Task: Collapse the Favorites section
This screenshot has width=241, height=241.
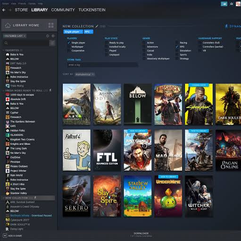Action: [4, 50]
